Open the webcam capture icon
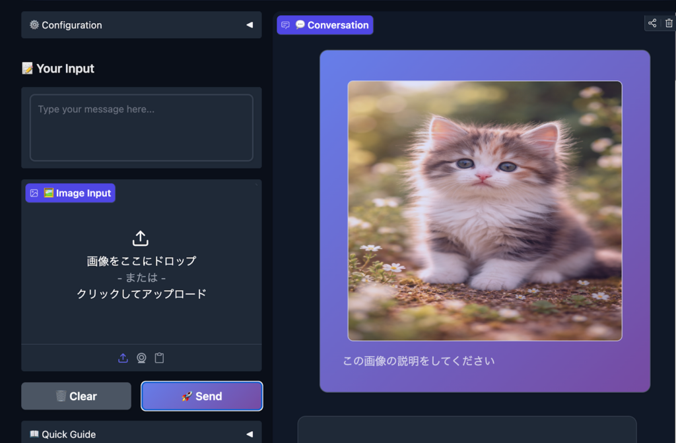The image size is (676, 443). click(141, 357)
